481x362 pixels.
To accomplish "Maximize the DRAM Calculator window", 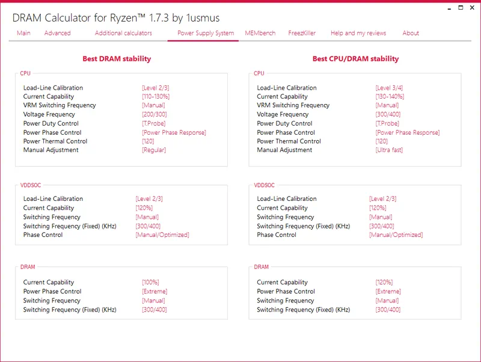I will pos(461,8).
